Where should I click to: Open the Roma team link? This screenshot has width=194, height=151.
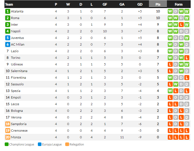[x=15, y=18]
